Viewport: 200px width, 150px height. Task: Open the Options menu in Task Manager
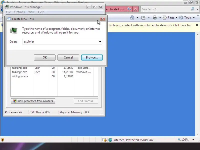click(19, 12)
